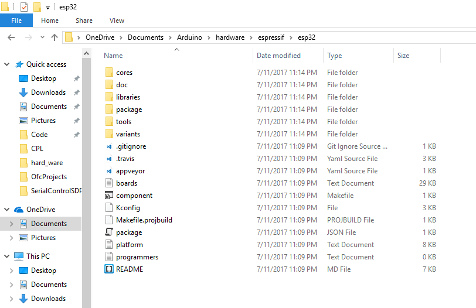Click the This PC computer icon

[19, 256]
